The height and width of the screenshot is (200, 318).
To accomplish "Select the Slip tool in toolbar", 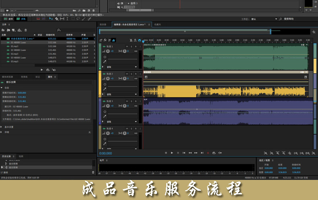I will (x=62, y=19).
